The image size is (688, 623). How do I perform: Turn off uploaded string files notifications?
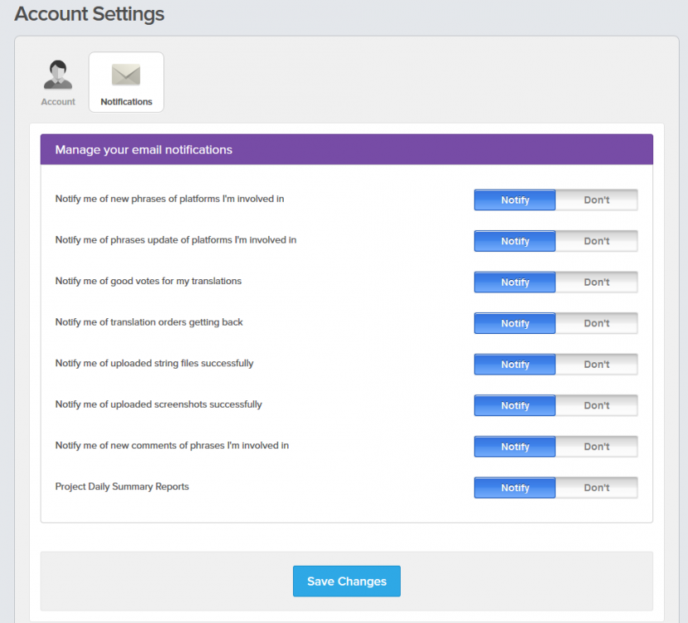[596, 365]
